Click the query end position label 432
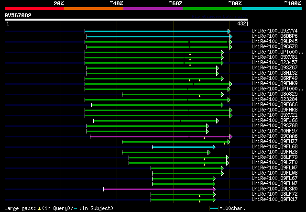 (x=242, y=23)
